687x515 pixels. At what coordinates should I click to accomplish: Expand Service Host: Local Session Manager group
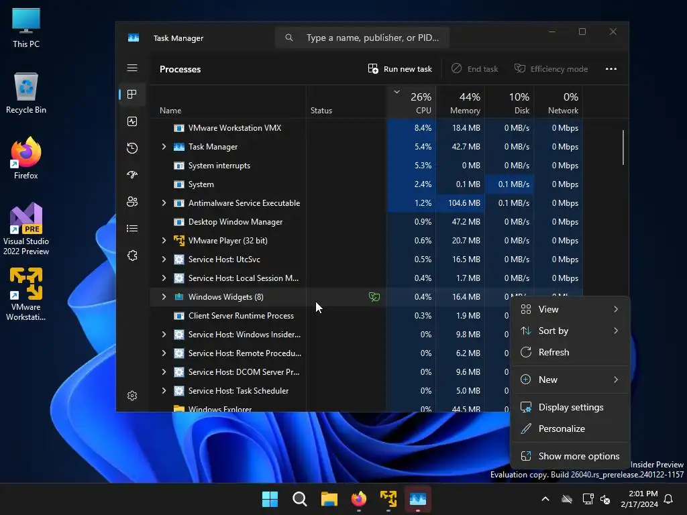click(164, 278)
